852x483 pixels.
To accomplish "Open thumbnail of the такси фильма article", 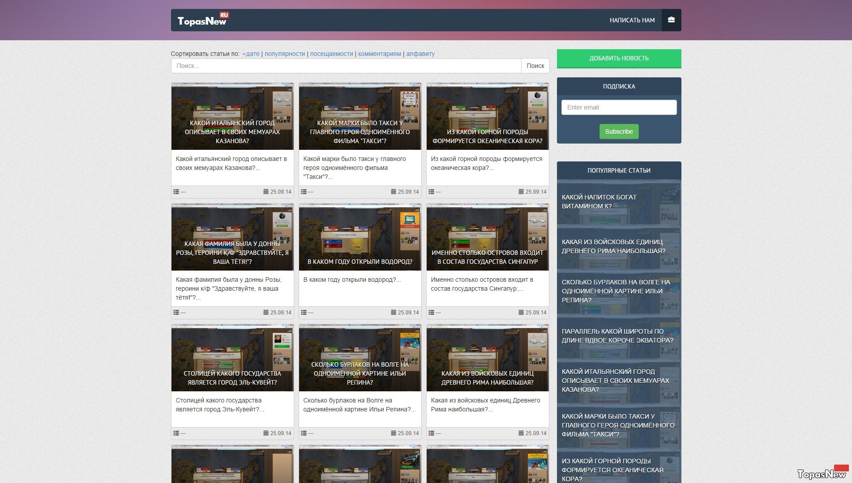I will click(360, 116).
